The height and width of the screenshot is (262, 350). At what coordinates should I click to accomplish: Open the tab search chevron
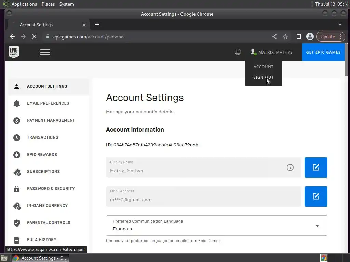340,25
